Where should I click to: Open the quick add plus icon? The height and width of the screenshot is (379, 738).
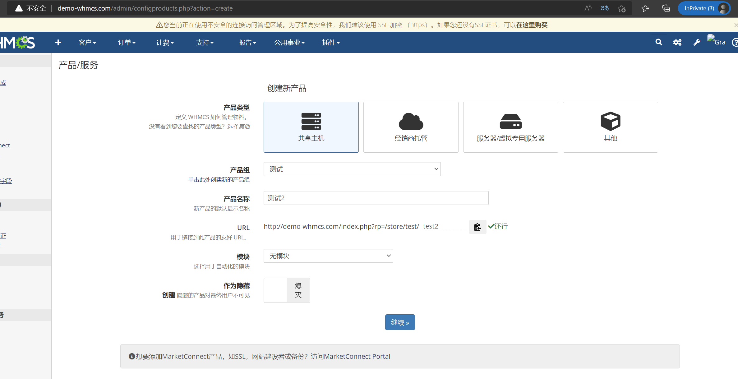[x=58, y=42]
